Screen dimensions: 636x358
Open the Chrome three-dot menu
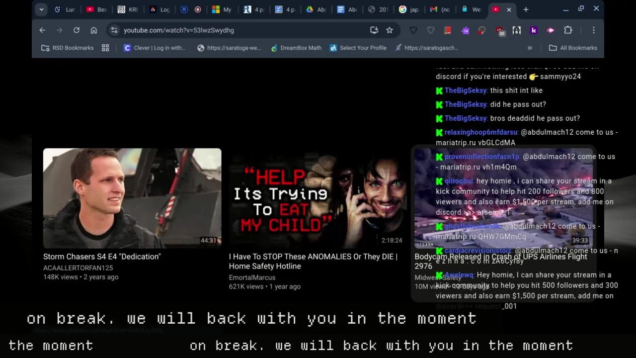(x=593, y=30)
